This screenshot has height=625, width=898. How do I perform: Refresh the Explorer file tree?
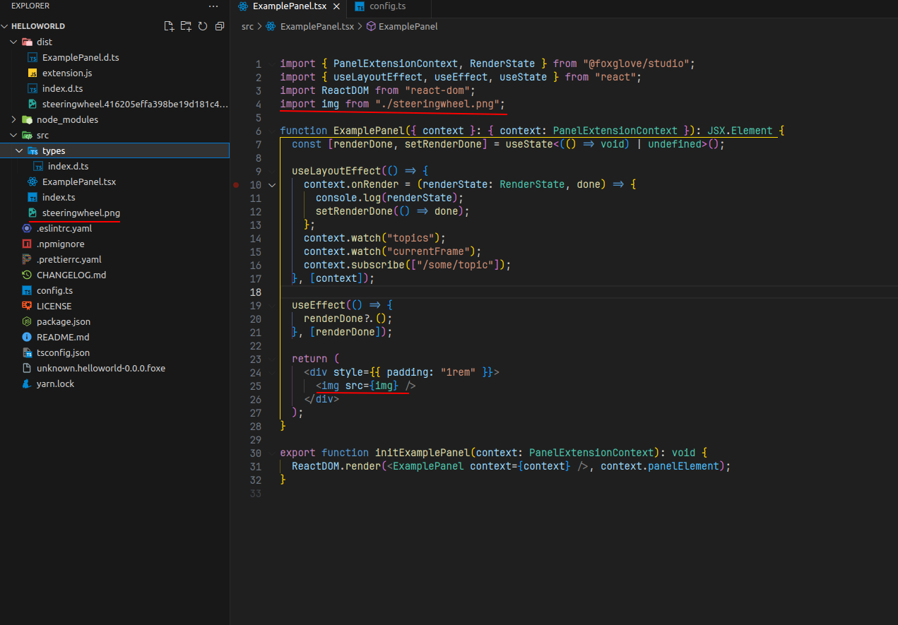(203, 25)
